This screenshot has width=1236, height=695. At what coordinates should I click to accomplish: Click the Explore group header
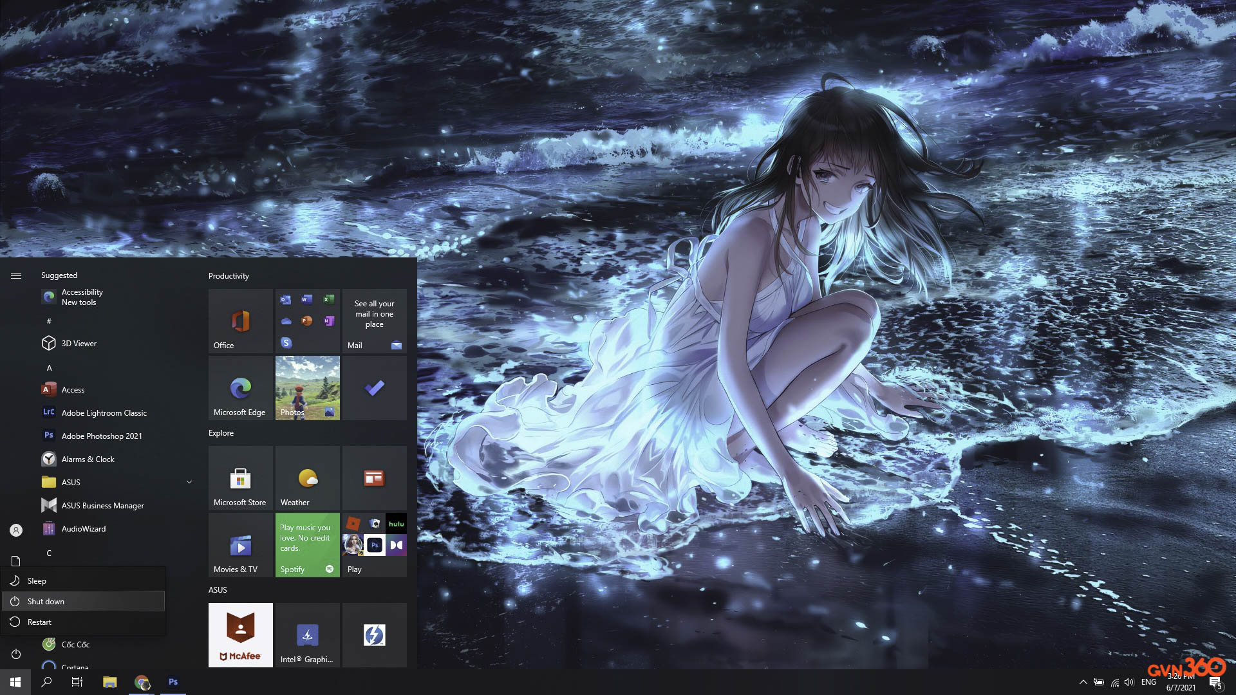coord(221,433)
